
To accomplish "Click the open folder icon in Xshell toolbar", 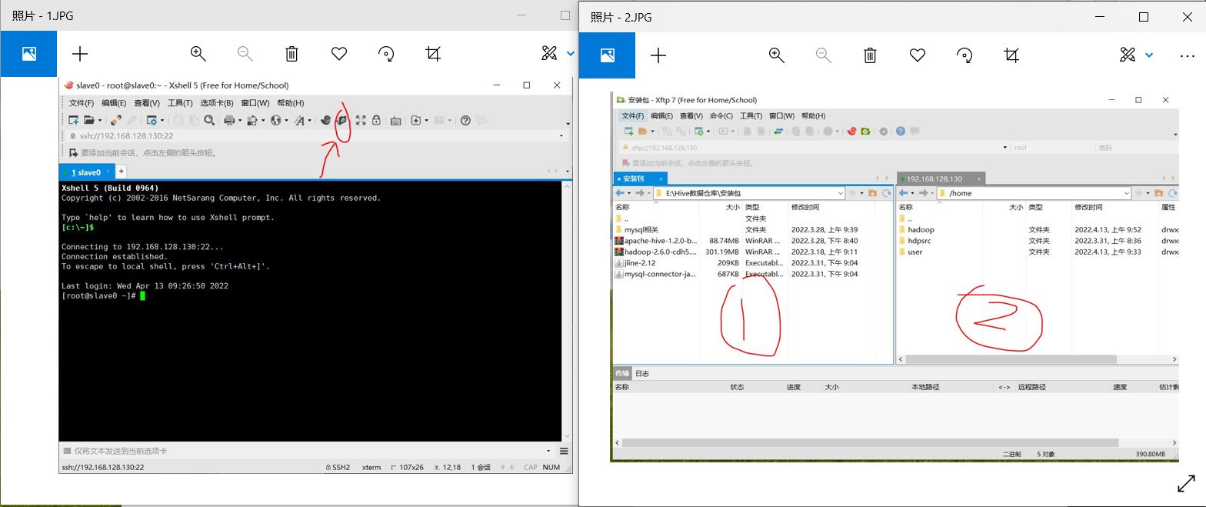I will click(89, 120).
